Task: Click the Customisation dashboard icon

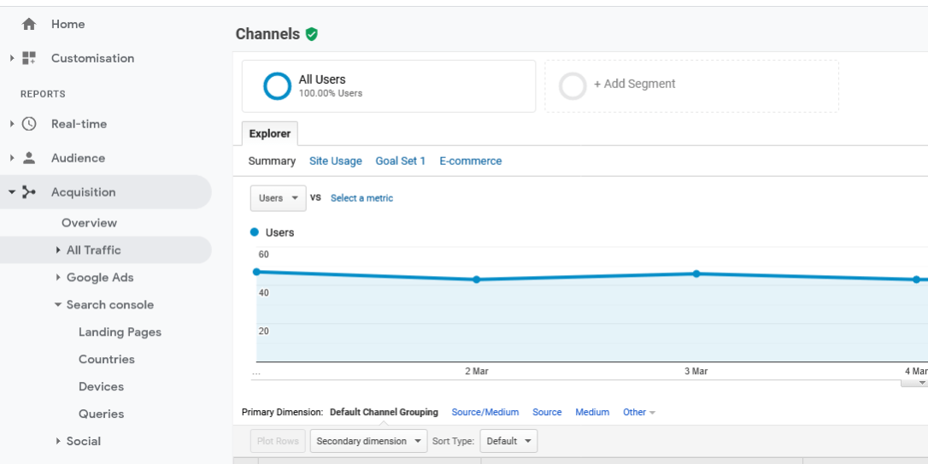Action: coord(29,58)
